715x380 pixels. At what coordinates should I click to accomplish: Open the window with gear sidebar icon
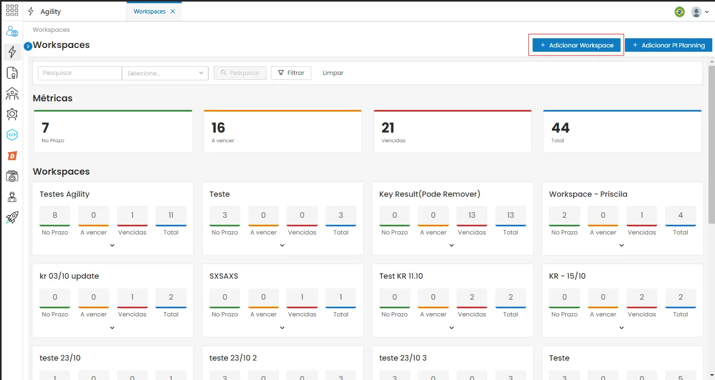(x=12, y=176)
